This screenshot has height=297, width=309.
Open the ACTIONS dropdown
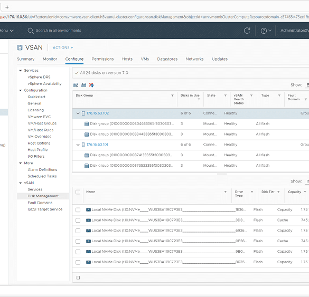[63, 47]
